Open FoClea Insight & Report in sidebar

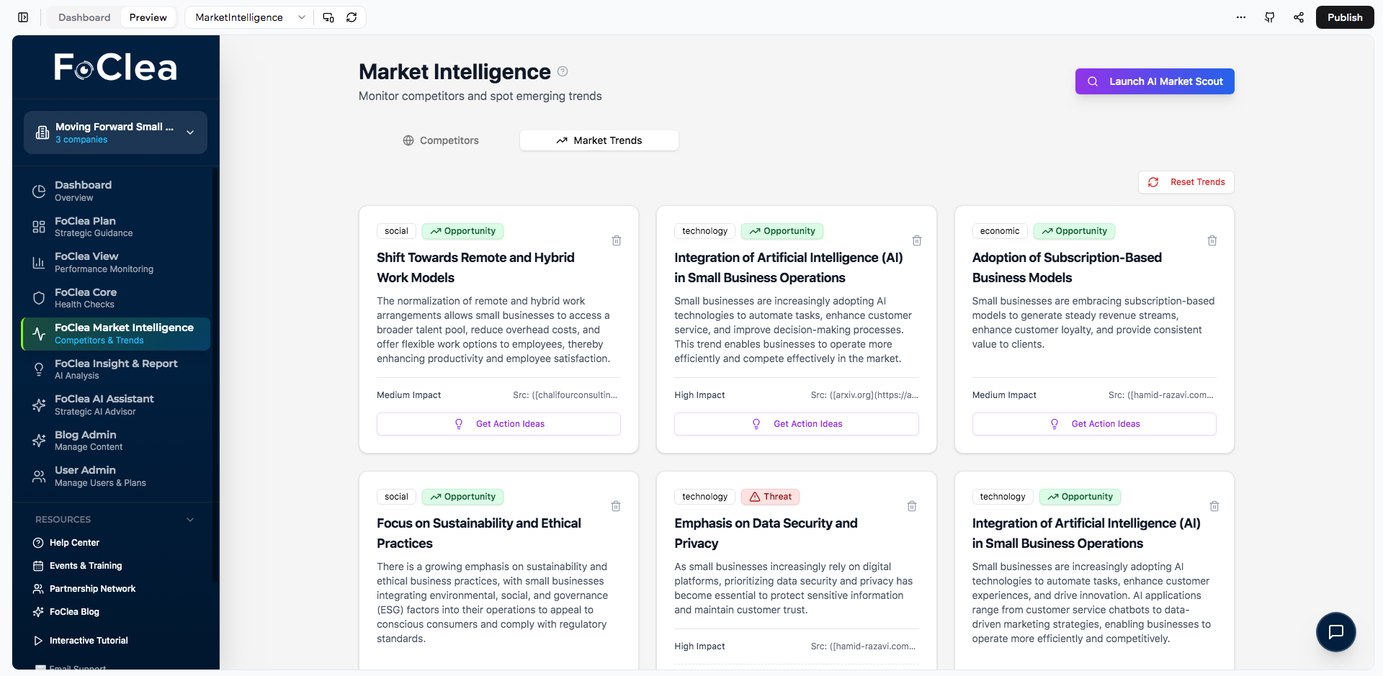(x=115, y=369)
